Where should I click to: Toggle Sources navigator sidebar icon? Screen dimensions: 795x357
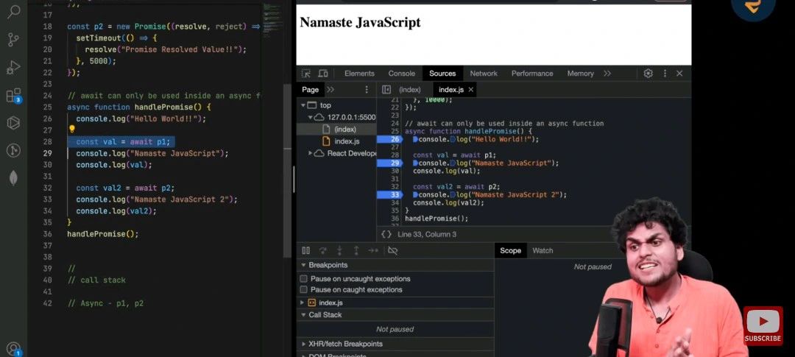386,90
